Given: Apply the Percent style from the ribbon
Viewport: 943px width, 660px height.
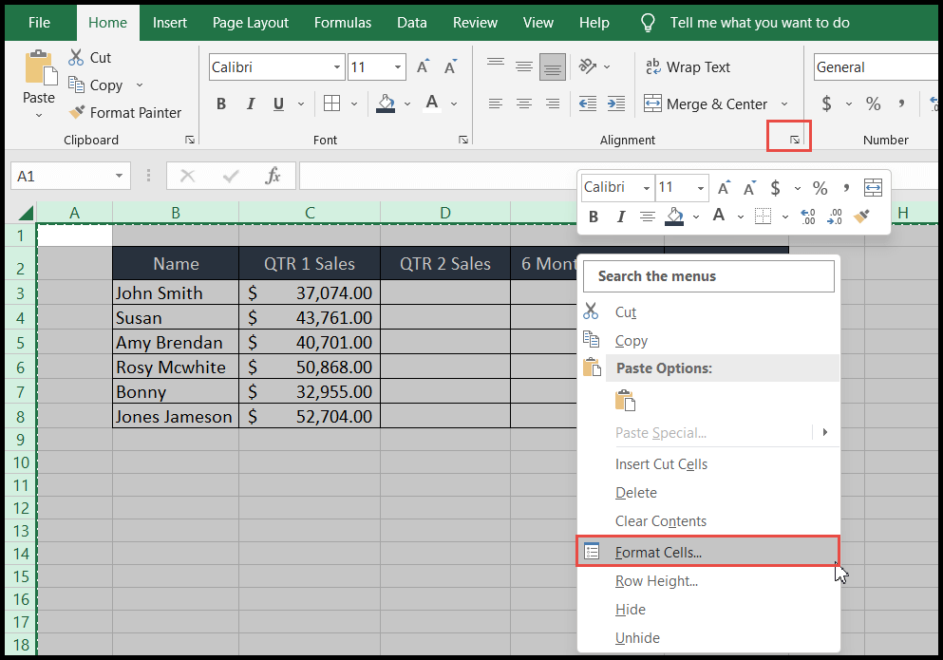Looking at the screenshot, I should coord(873,103).
